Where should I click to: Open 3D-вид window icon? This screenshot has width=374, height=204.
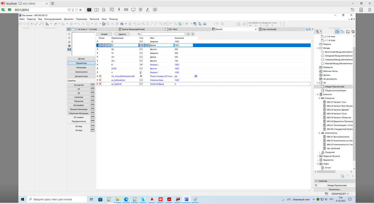tap(93, 130)
